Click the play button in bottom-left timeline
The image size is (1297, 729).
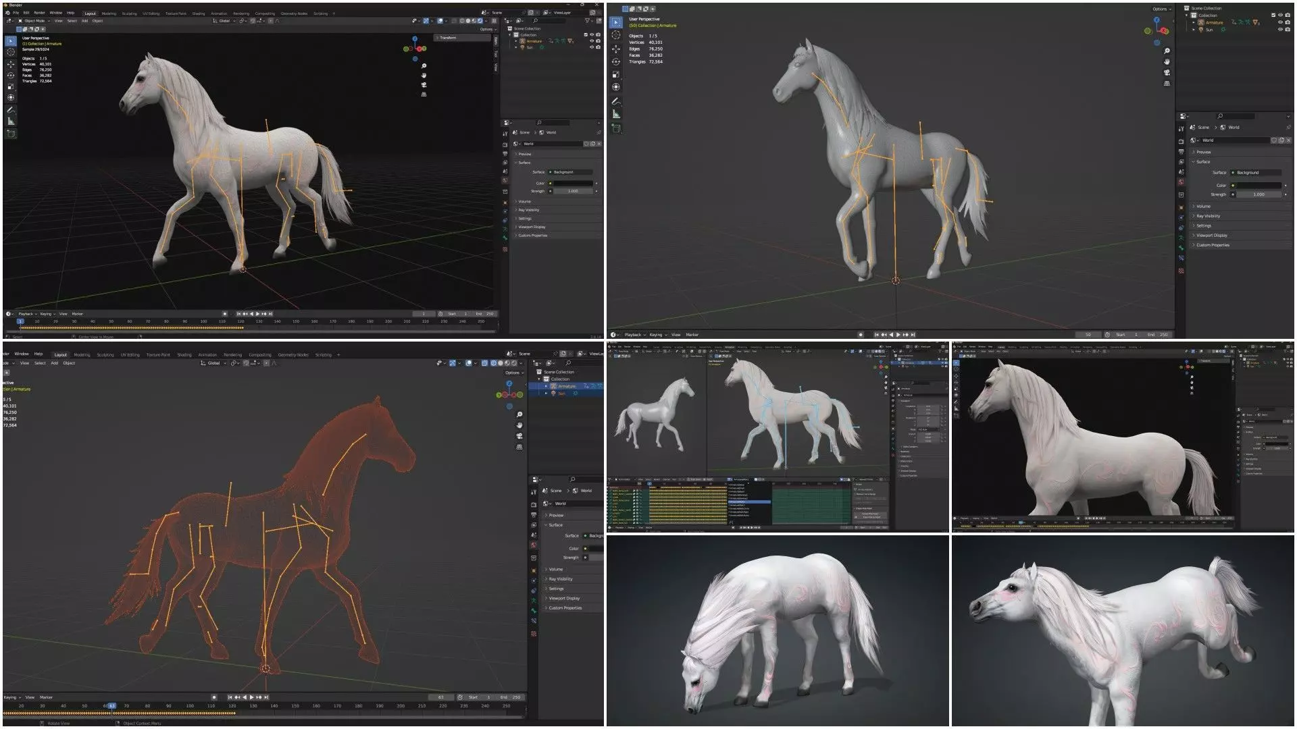click(252, 697)
